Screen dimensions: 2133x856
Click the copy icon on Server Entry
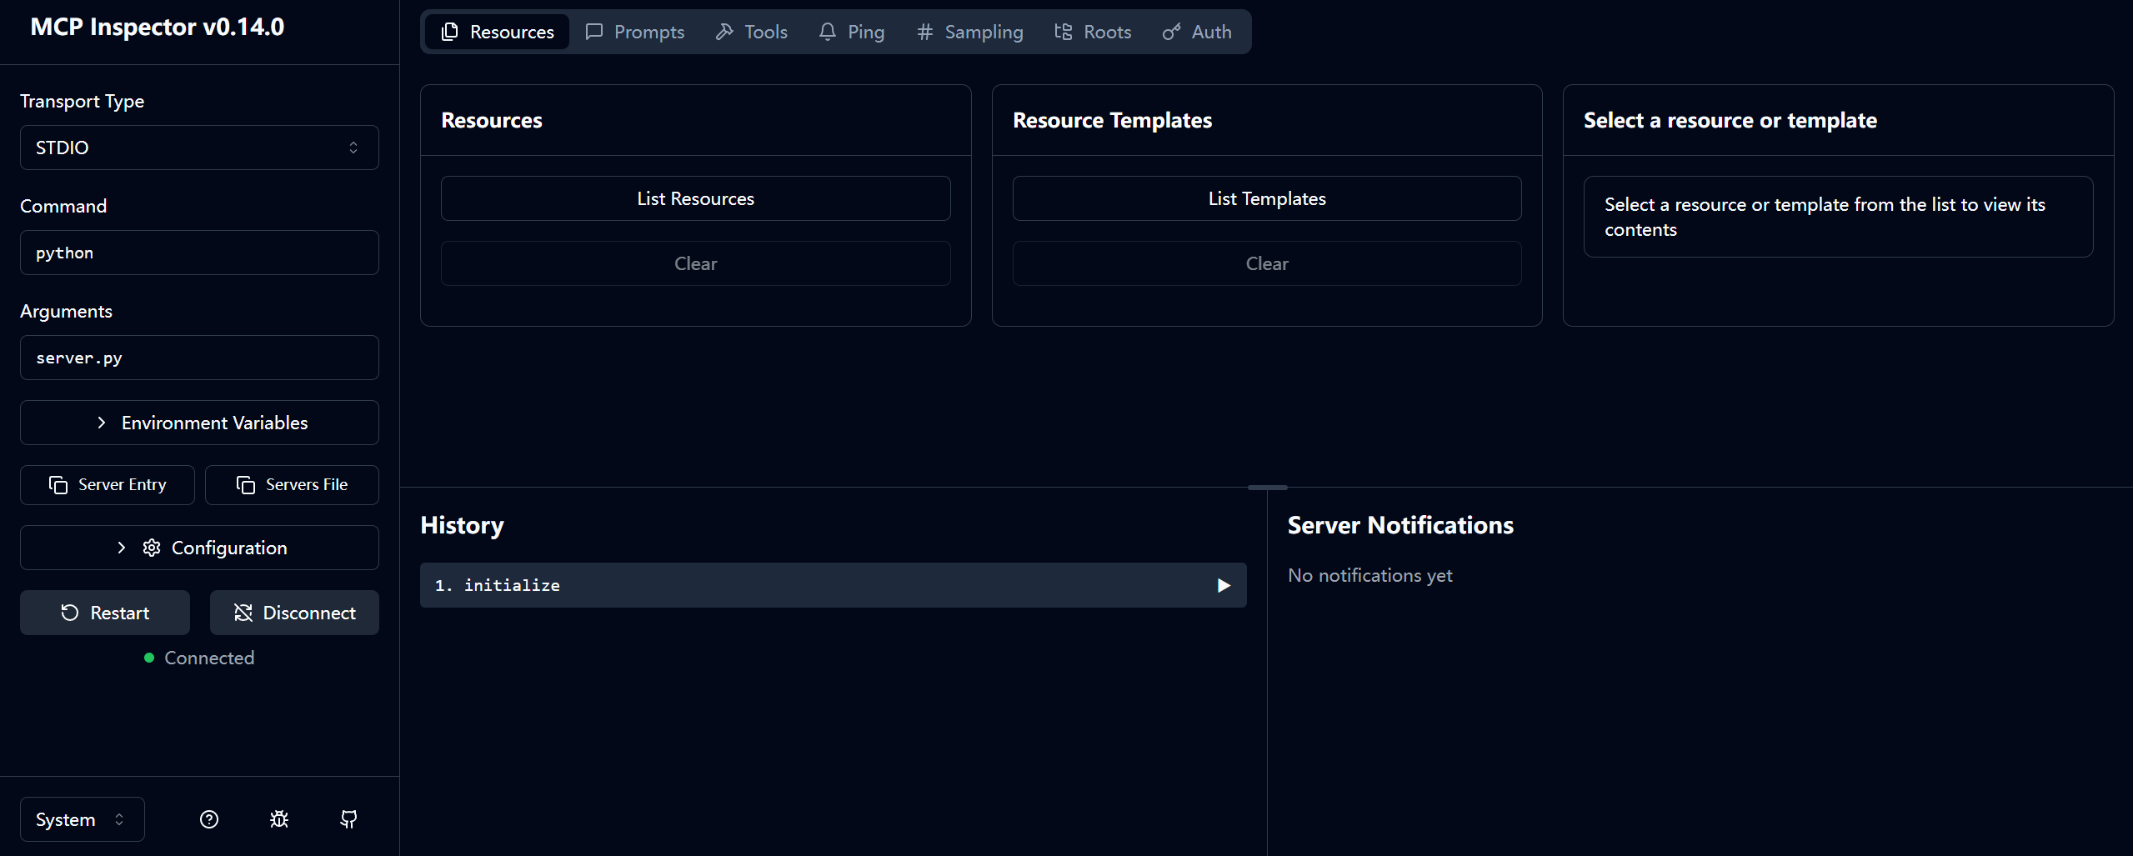click(58, 485)
